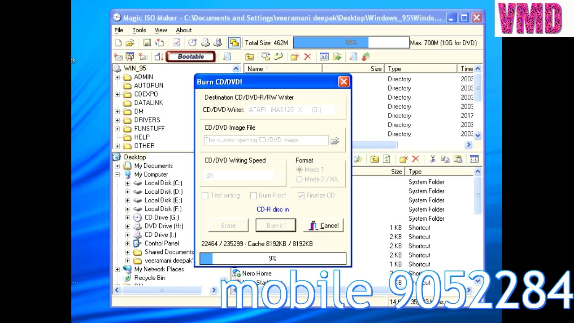Open the File menu

point(119,30)
